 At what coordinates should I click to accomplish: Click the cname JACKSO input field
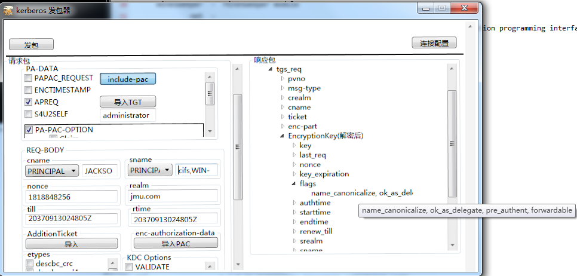(100, 171)
